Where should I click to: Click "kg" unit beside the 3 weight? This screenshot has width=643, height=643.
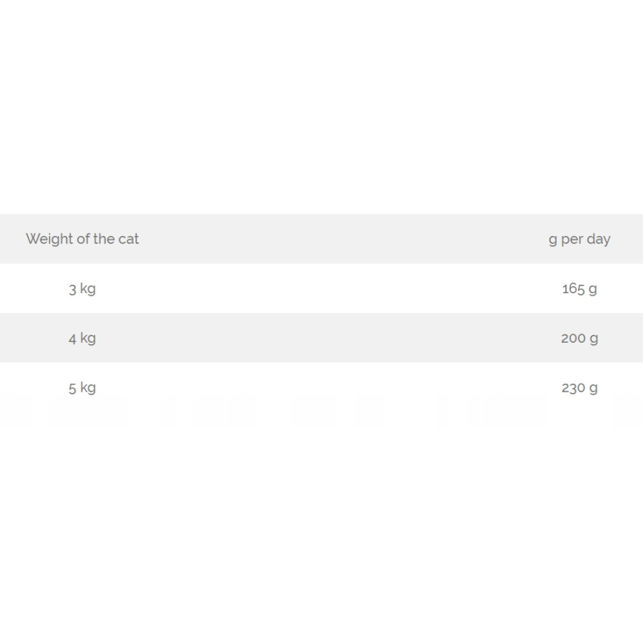point(88,289)
